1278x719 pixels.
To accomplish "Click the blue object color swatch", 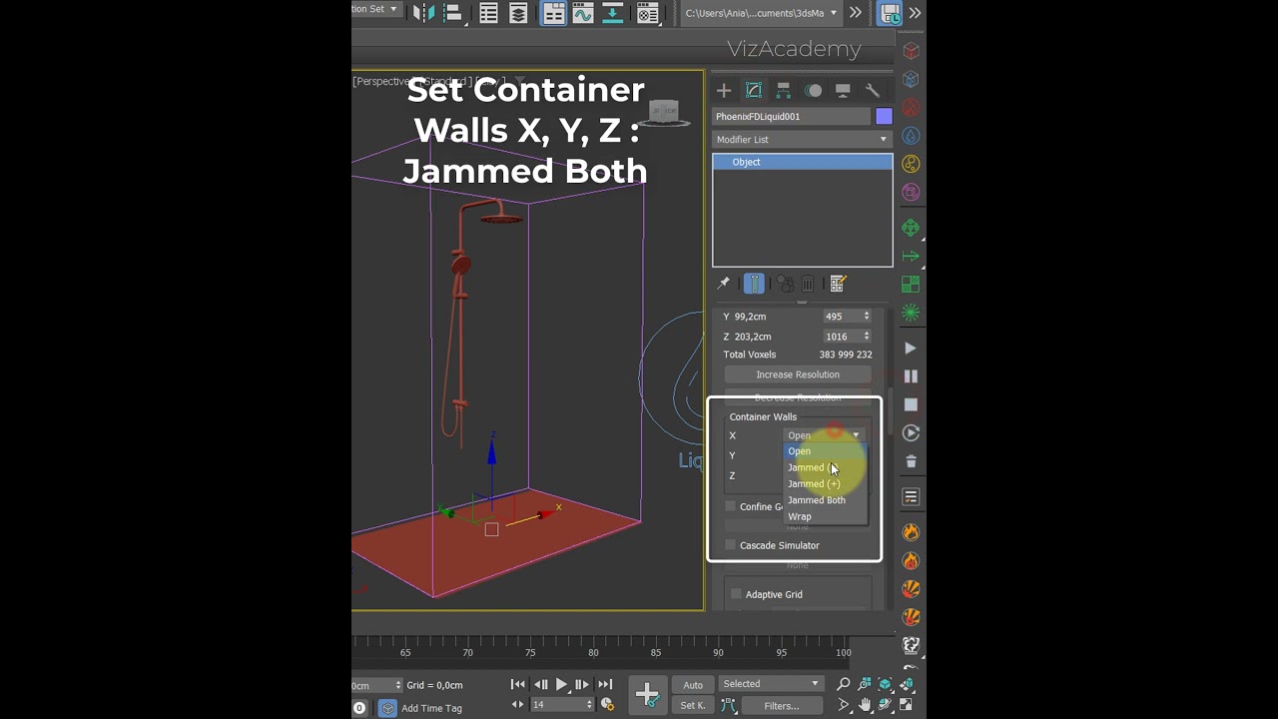I will pyautogui.click(x=884, y=117).
